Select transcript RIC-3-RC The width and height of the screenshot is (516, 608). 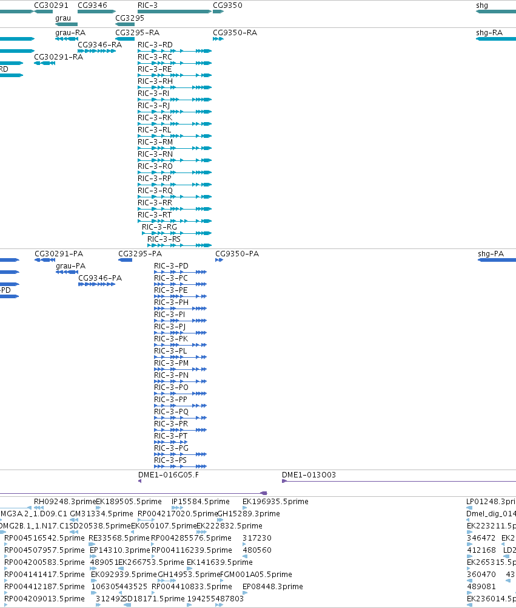click(175, 63)
